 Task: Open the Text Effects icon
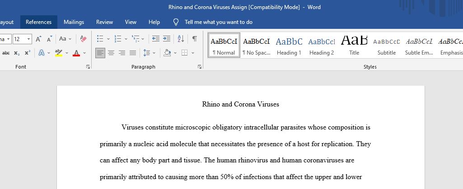point(42,53)
